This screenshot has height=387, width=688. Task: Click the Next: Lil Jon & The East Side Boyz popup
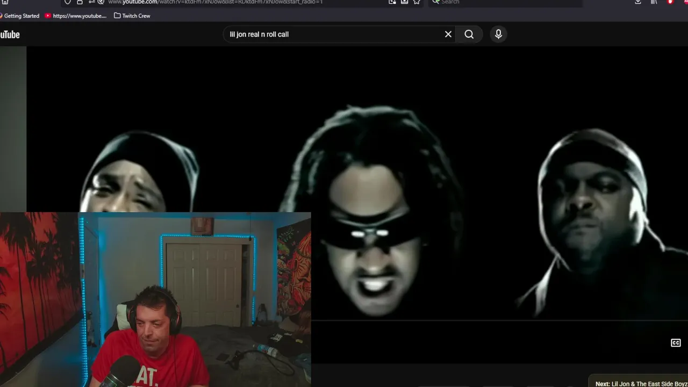pos(639,382)
